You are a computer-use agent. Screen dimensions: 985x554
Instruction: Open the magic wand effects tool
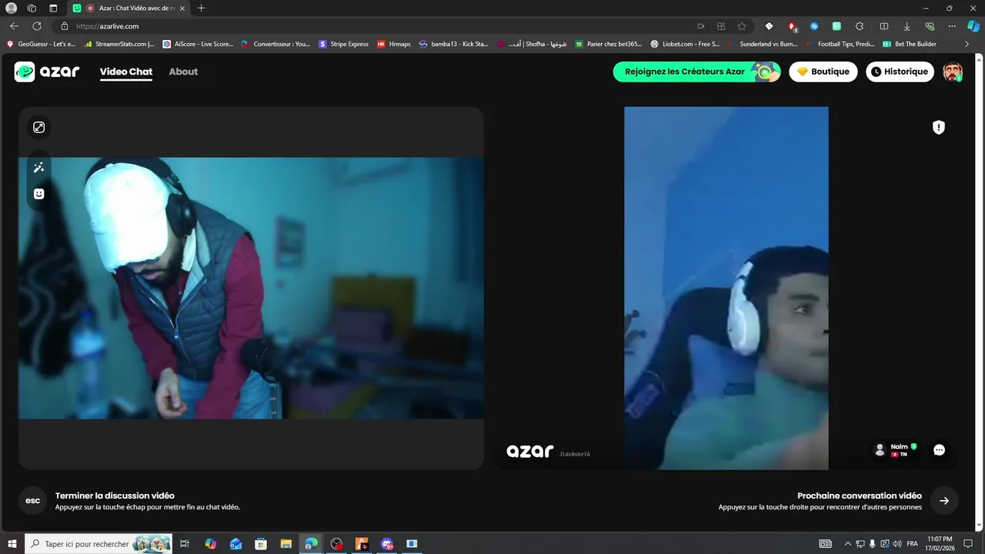click(38, 168)
